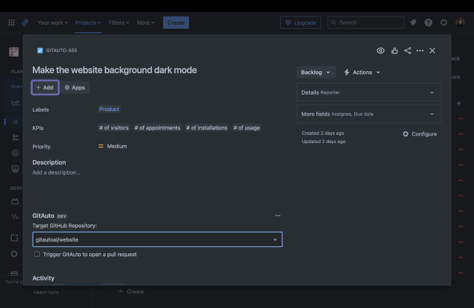Click the Add button

click(45, 88)
